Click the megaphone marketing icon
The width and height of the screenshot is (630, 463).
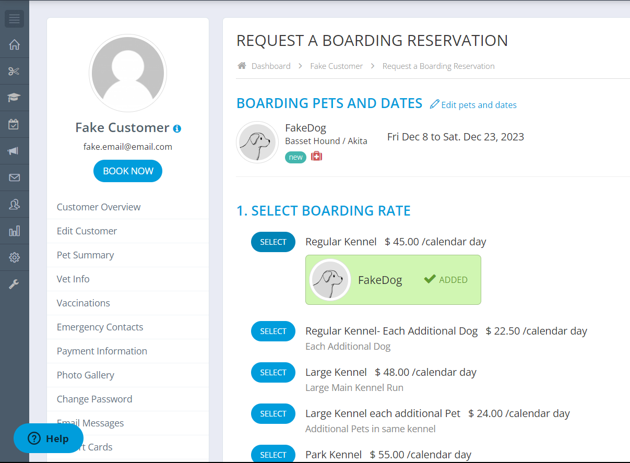[14, 151]
